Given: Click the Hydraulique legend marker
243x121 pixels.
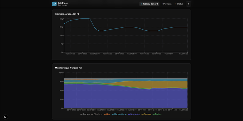Looking at the screenshot, I should pyautogui.click(x=113, y=114).
